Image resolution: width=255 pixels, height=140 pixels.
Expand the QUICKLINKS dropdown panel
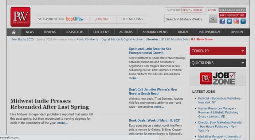tap(218, 63)
